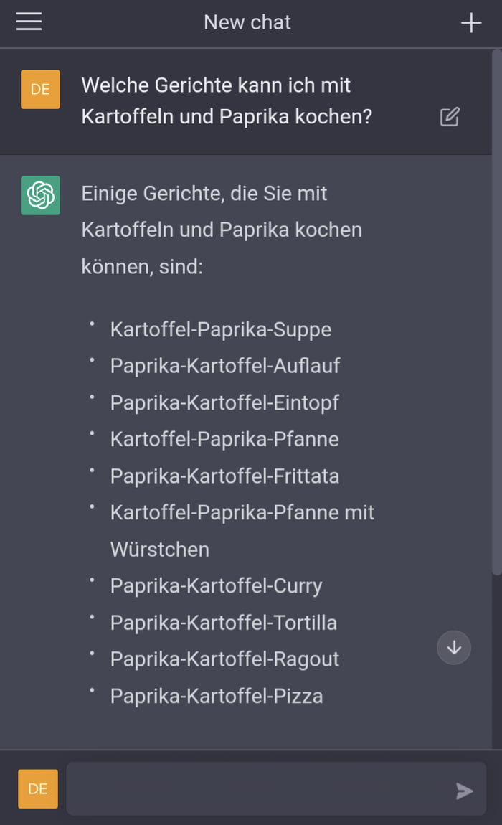The width and height of the screenshot is (502, 825).
Task: Select the Paprika-Kartoffel-Tortilla item
Action: (223, 623)
